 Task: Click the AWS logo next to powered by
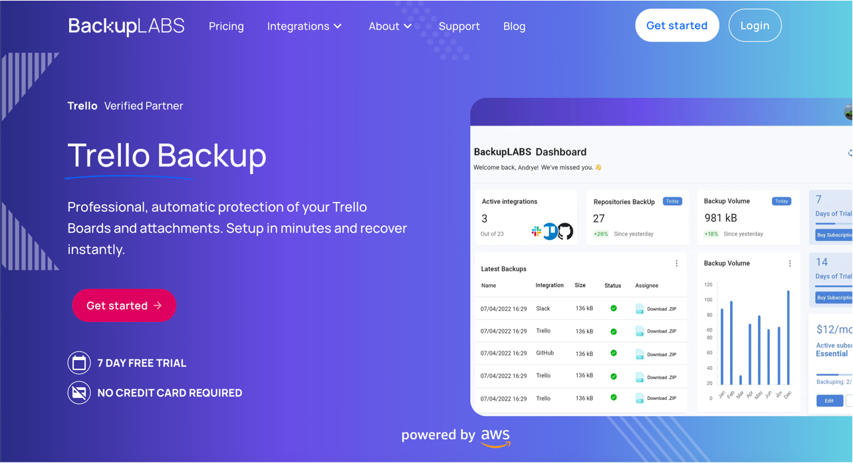coord(497,436)
